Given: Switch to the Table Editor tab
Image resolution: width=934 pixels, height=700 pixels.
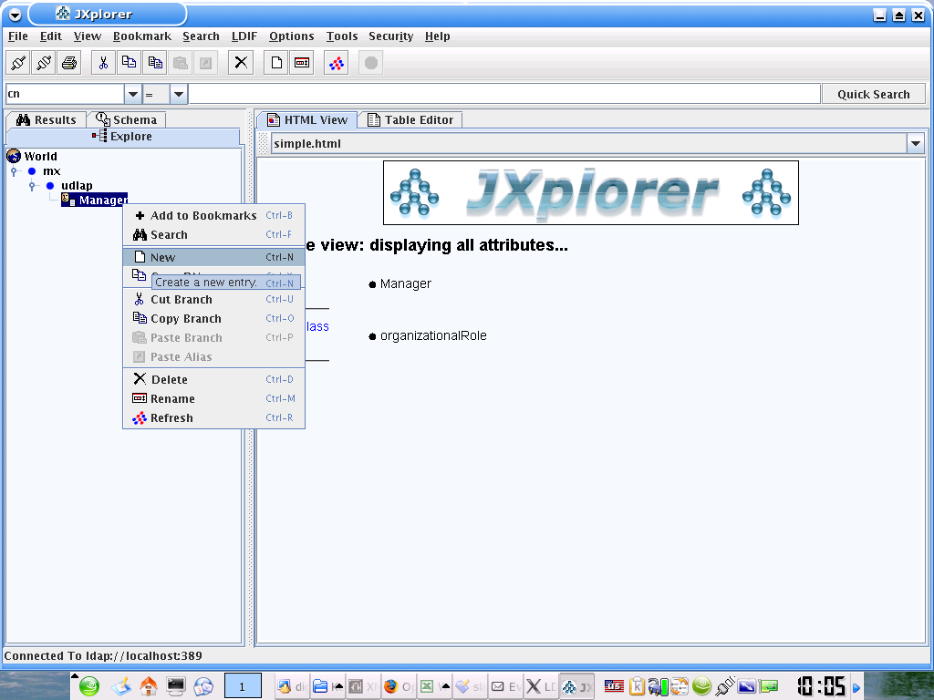Looking at the screenshot, I should click(410, 119).
